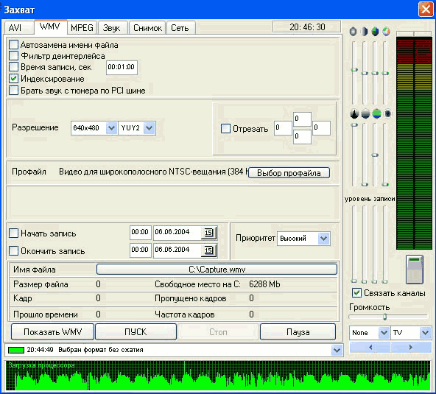Image resolution: width=436 pixels, height=394 pixels.
Task: Open the TV input dropdown
Action: click(x=425, y=333)
